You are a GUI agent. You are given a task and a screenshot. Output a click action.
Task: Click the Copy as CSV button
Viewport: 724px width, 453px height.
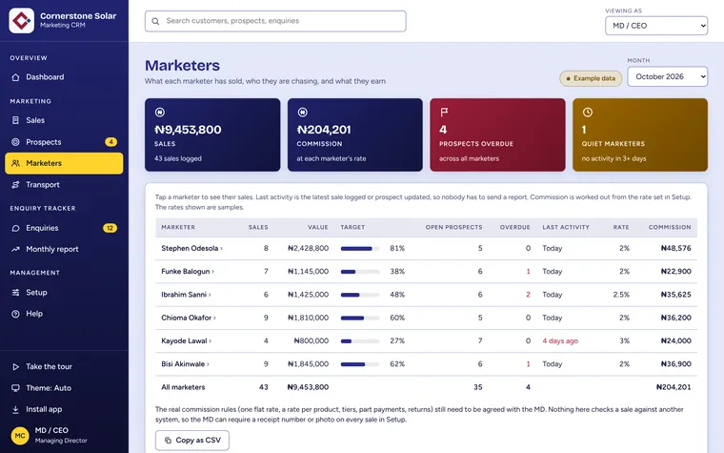coord(192,440)
